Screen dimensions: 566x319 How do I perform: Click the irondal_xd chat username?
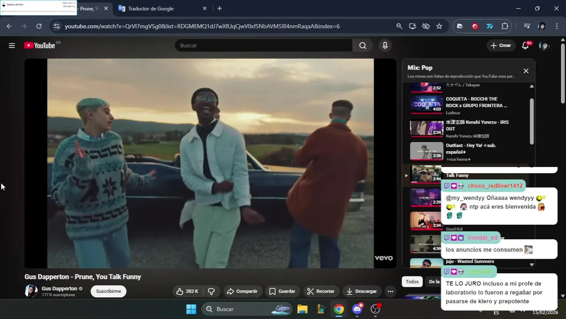pyautogui.click(x=482, y=238)
